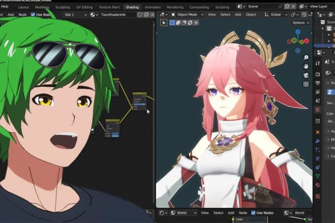Open the Render properties tab
Image resolution: width=335 pixels, height=223 pixels.
coord(318,74)
